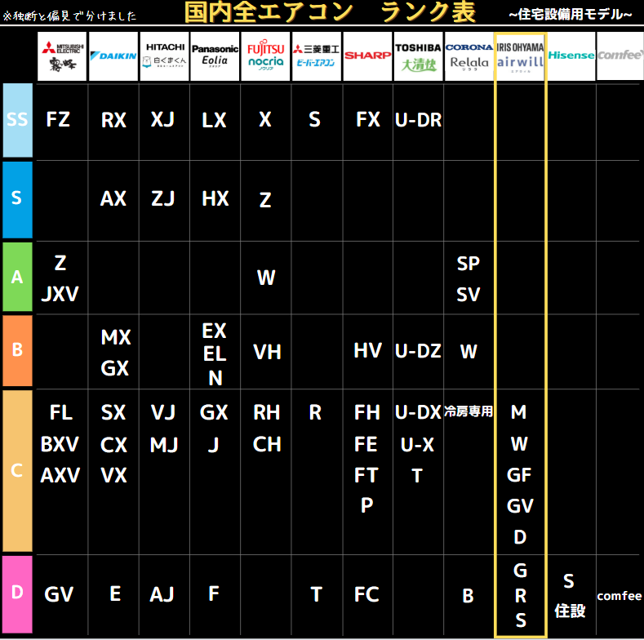The image size is (644, 640).
Task: Select HV in the Sharp column
Action: pyautogui.click(x=368, y=350)
